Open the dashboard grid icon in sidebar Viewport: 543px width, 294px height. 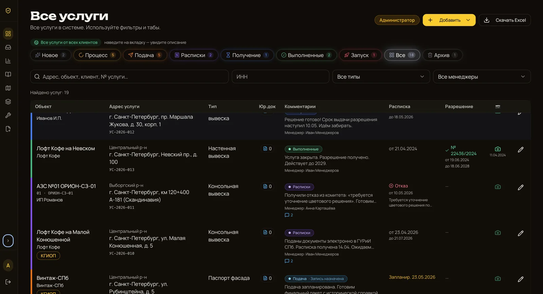(8, 34)
